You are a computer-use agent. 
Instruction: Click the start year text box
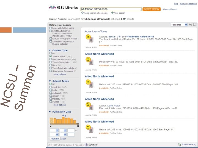point(71,130)
